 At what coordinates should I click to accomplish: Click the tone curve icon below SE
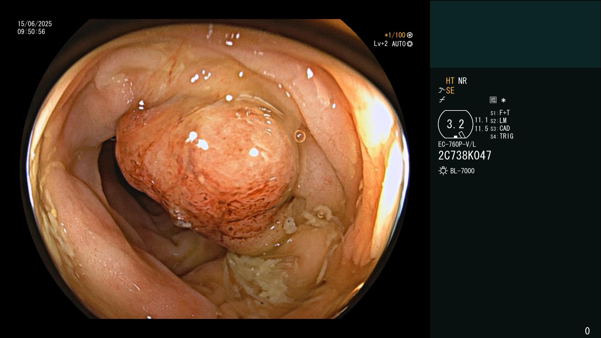click(442, 100)
